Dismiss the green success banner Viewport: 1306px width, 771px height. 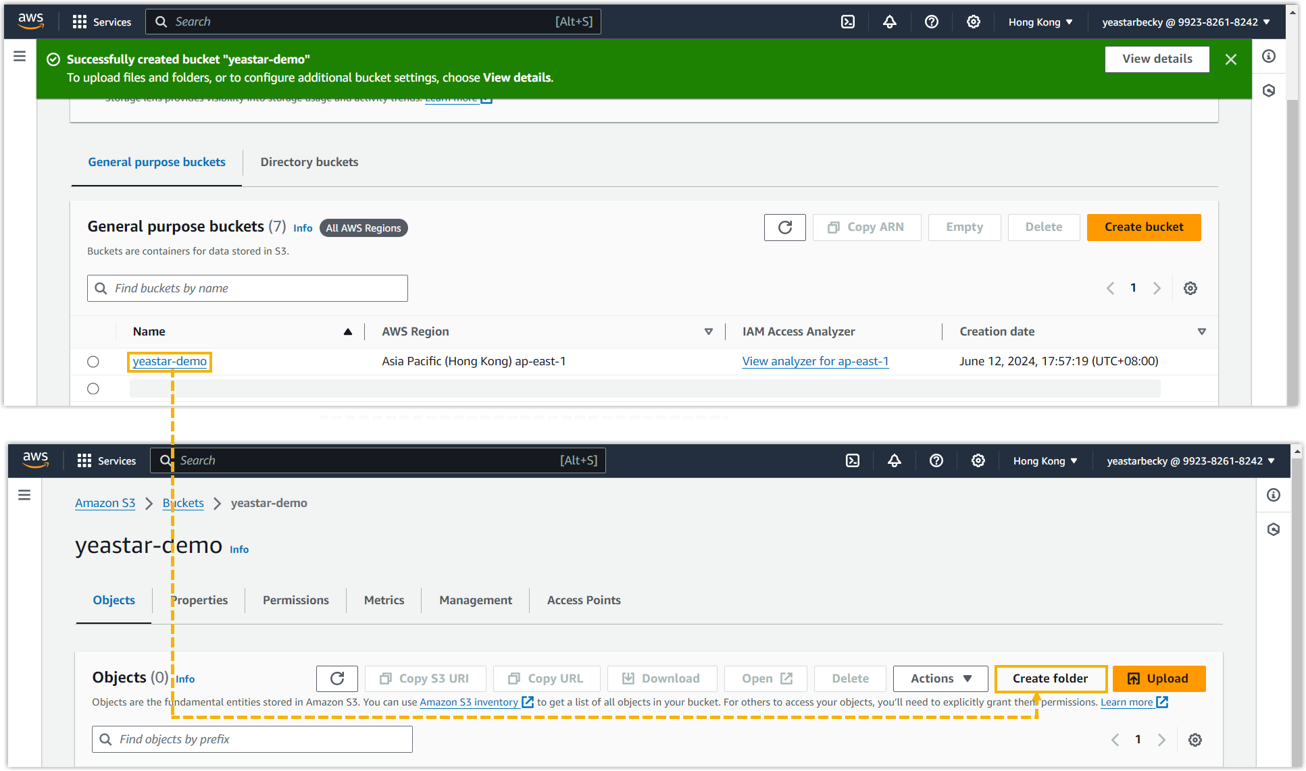coord(1230,59)
